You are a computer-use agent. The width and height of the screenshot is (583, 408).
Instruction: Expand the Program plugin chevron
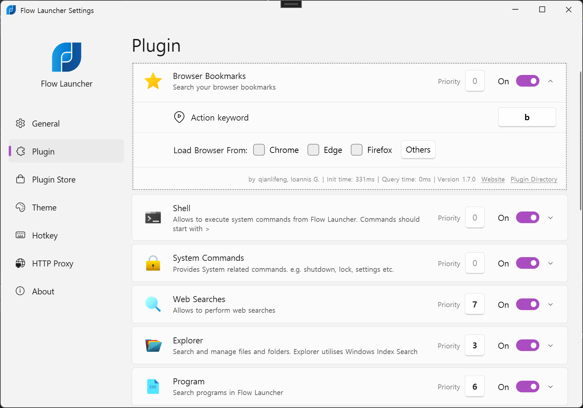click(x=550, y=387)
